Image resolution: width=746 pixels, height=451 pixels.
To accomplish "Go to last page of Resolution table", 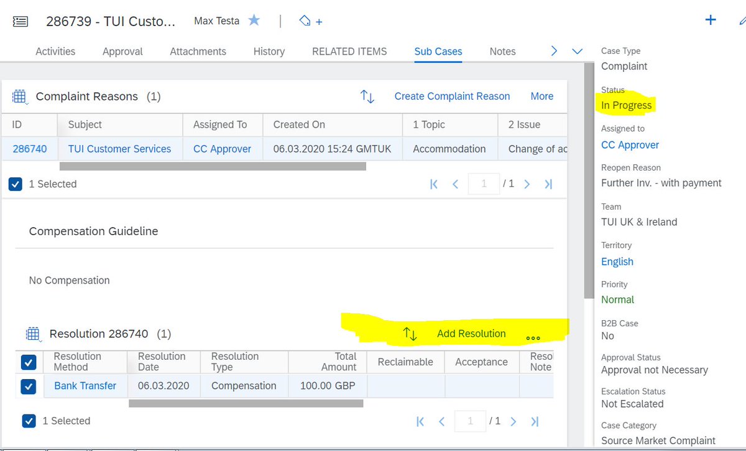I will (x=535, y=421).
